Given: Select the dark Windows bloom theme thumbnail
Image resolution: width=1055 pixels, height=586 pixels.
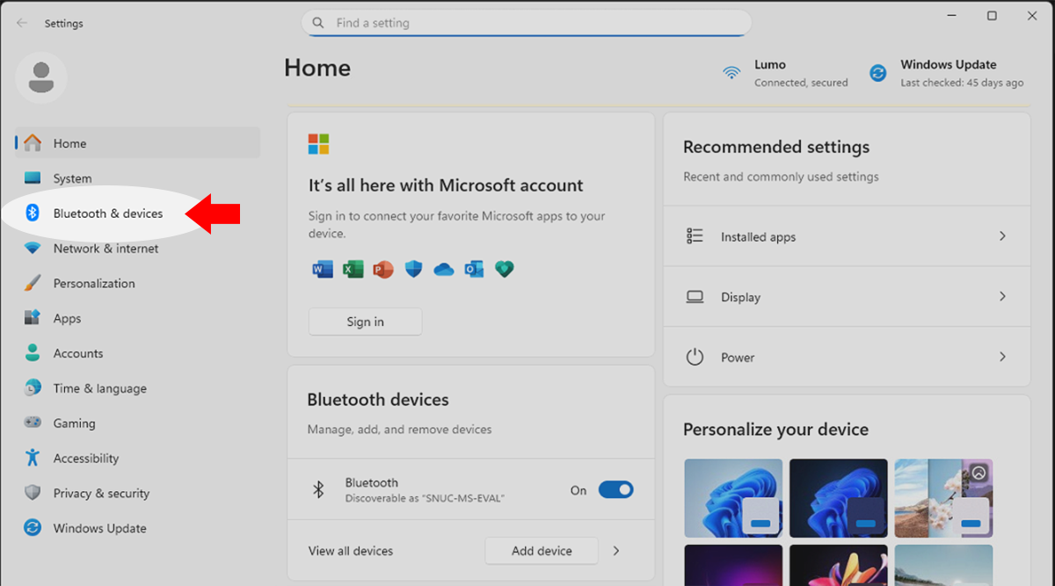Looking at the screenshot, I should 838,497.
